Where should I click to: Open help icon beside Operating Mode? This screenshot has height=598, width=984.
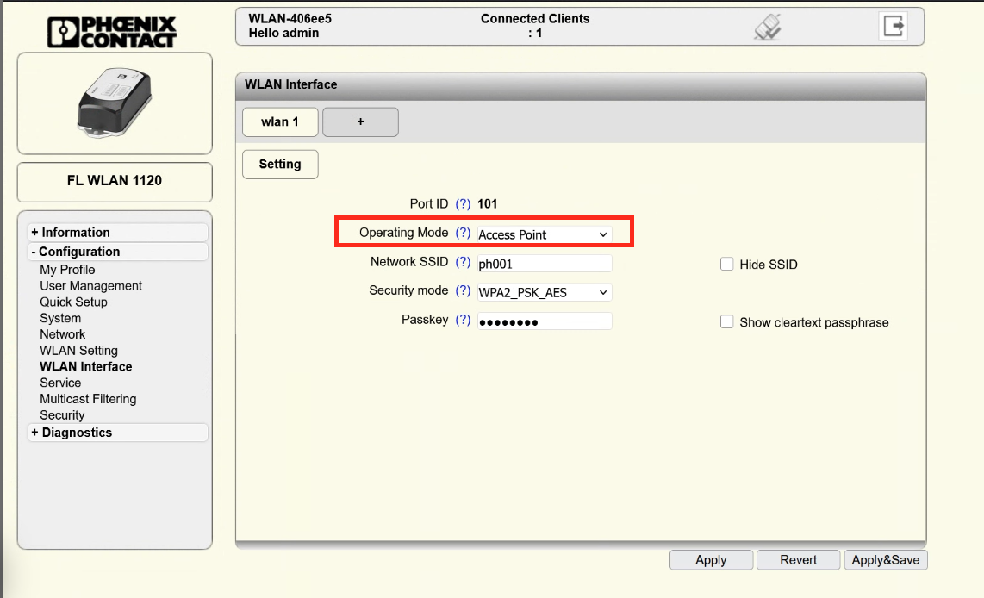[463, 234]
